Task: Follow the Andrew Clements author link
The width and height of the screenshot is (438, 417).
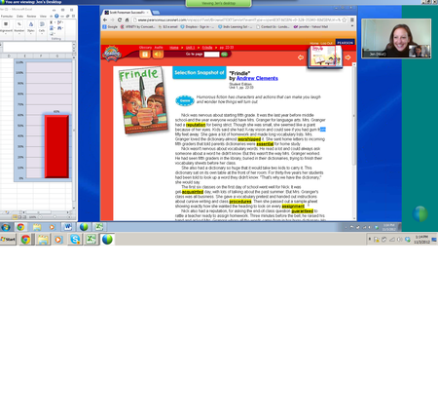Action: (x=257, y=78)
